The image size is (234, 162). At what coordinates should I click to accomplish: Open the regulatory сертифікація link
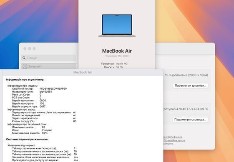tap(173, 137)
